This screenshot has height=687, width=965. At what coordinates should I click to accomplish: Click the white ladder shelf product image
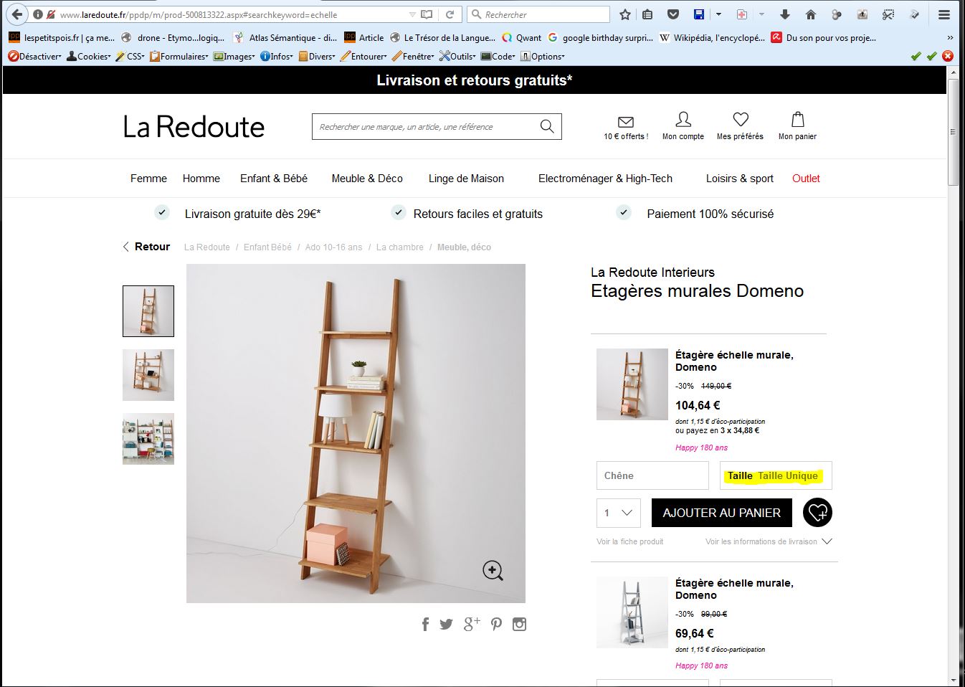point(632,612)
